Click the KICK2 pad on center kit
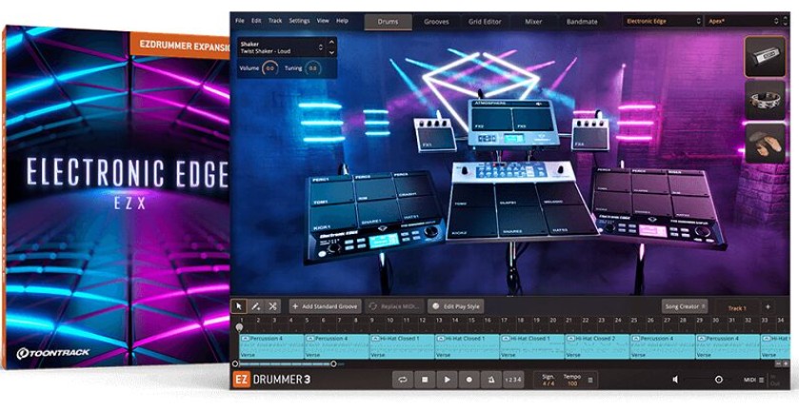Screen dimensions: 799x409 [x=471, y=223]
